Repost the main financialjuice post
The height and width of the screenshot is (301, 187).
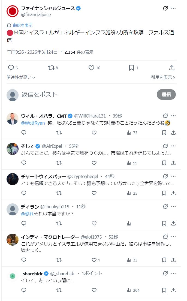[51, 68]
